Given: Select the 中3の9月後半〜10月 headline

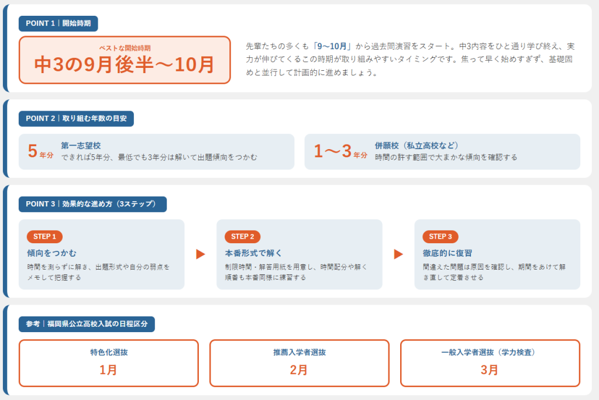Looking at the screenshot, I should click(x=125, y=64).
